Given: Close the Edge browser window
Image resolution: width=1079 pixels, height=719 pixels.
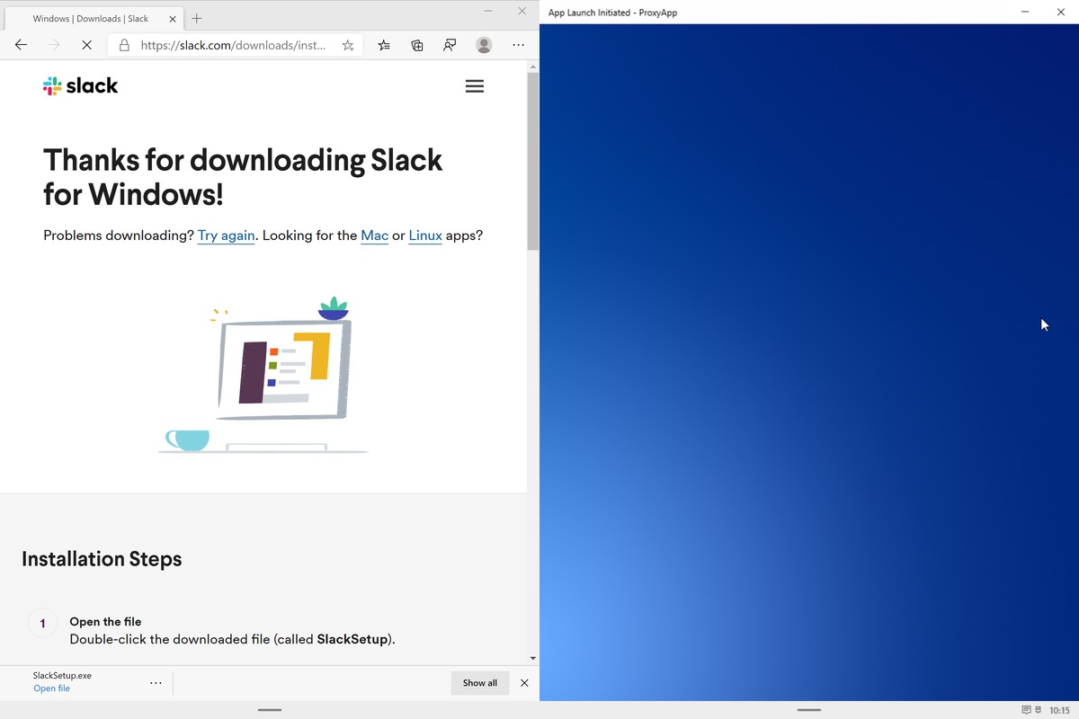Looking at the screenshot, I should pyautogui.click(x=522, y=11).
